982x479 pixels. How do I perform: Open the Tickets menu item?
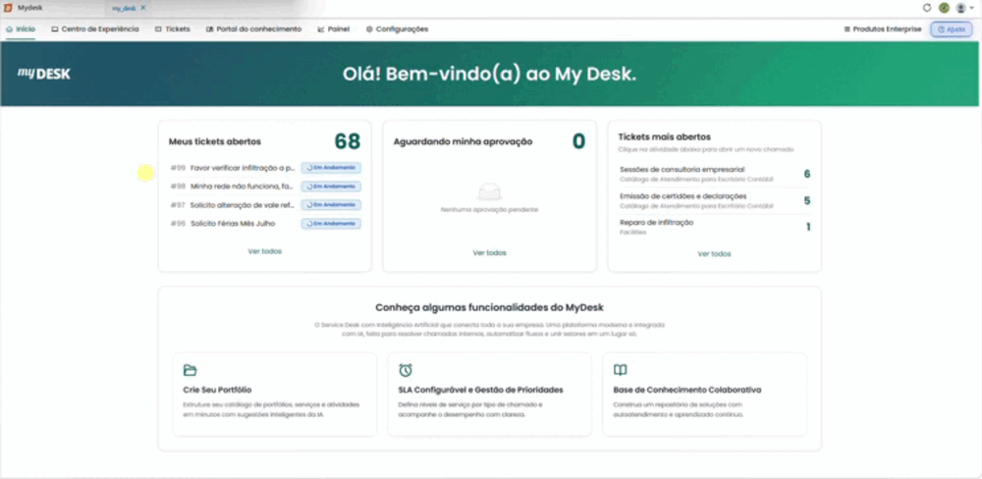coord(173,28)
